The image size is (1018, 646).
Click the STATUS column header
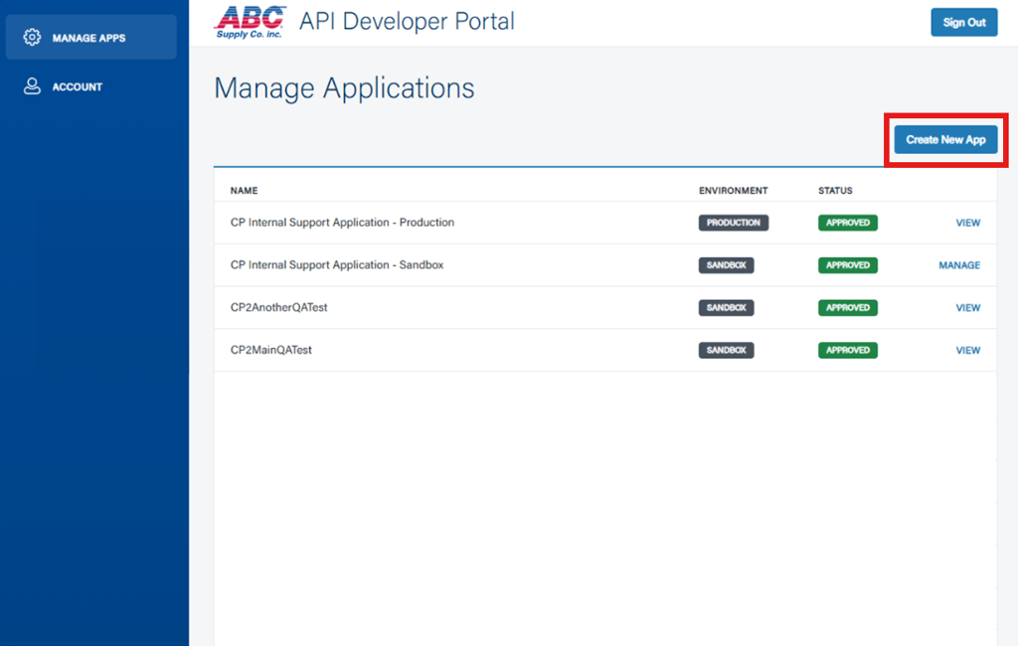point(835,191)
